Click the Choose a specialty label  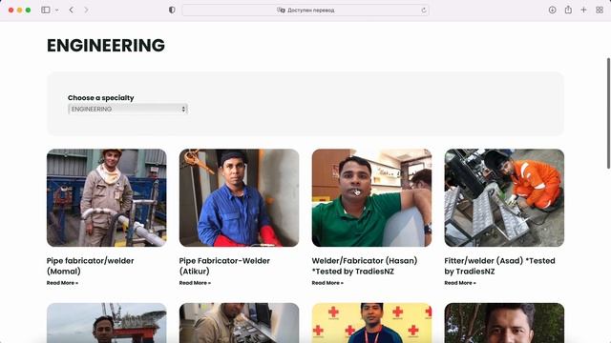tap(100, 97)
